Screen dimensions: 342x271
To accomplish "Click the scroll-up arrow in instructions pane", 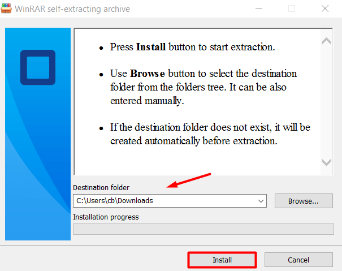I will click(x=326, y=41).
